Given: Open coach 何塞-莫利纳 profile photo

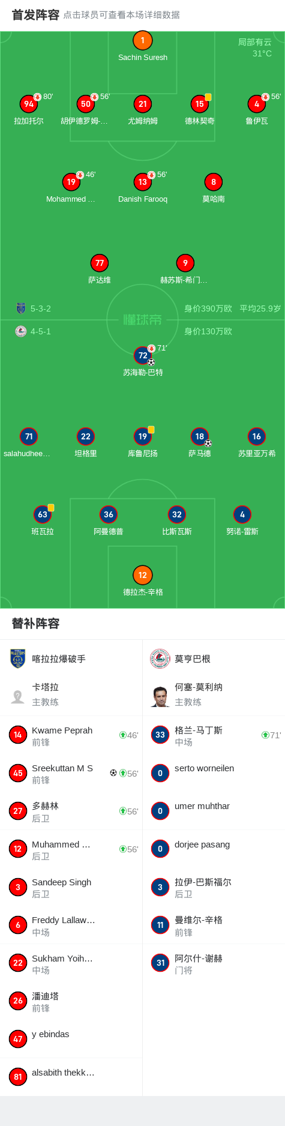Looking at the screenshot, I should coord(160,696).
